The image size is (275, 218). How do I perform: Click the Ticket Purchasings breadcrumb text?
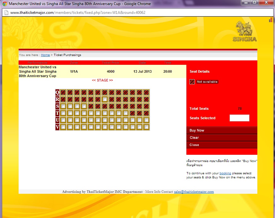(67, 55)
